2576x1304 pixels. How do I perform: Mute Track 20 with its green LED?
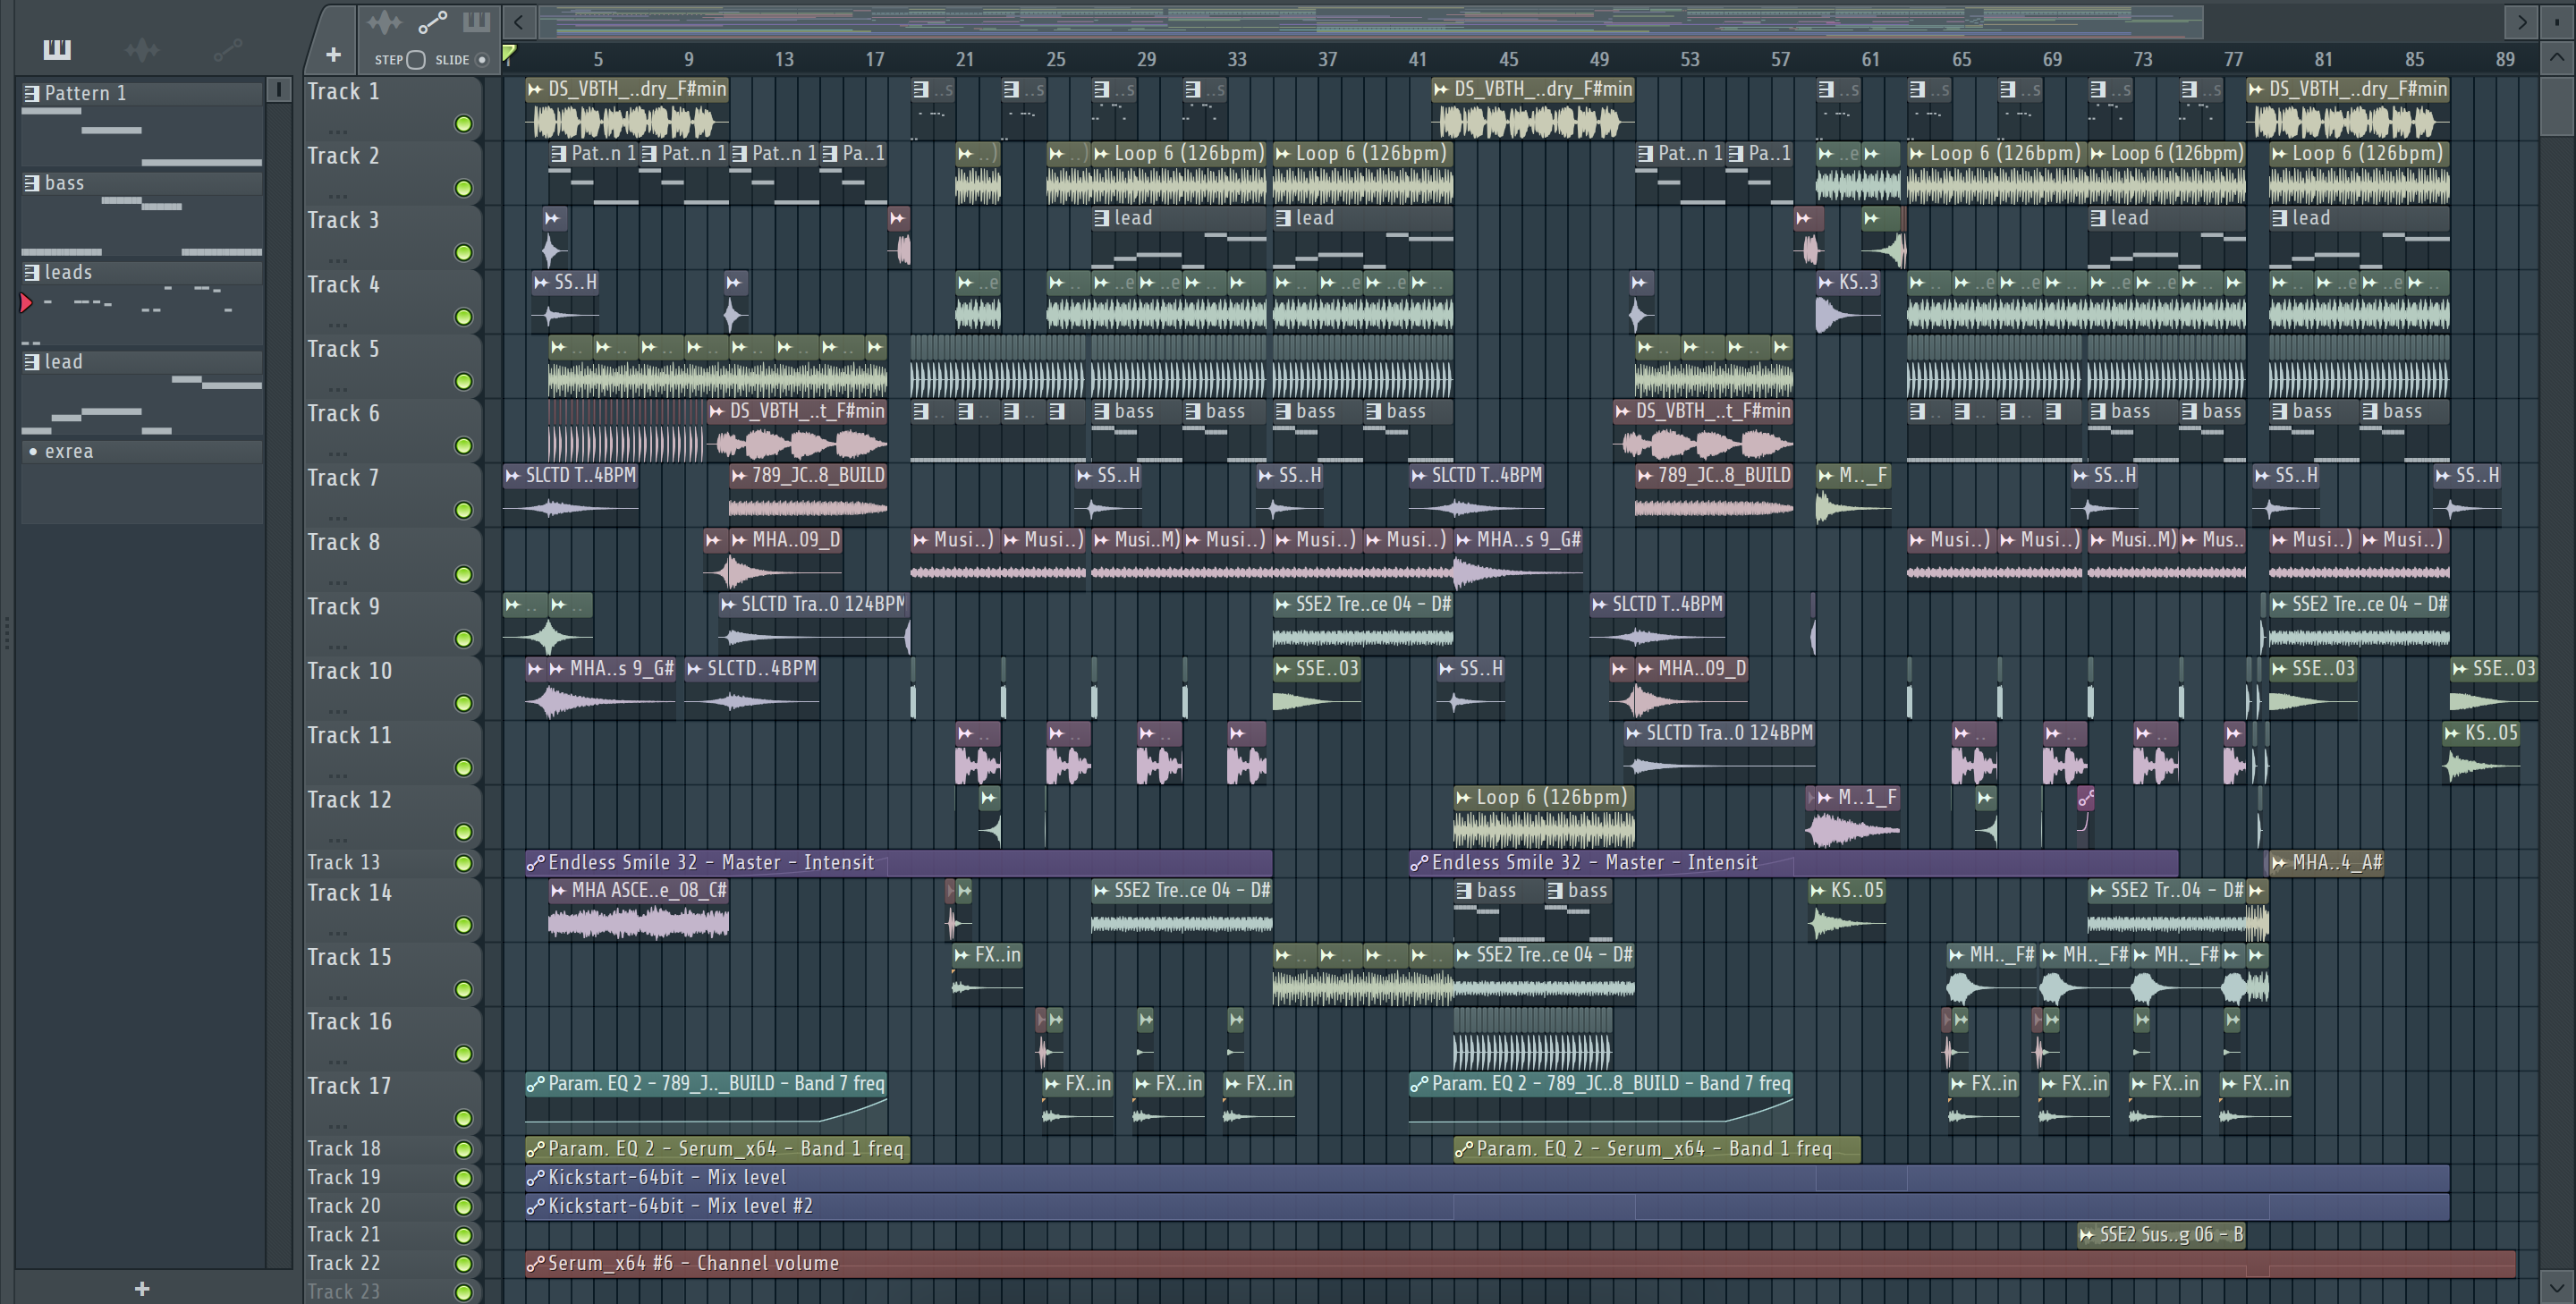463,1206
